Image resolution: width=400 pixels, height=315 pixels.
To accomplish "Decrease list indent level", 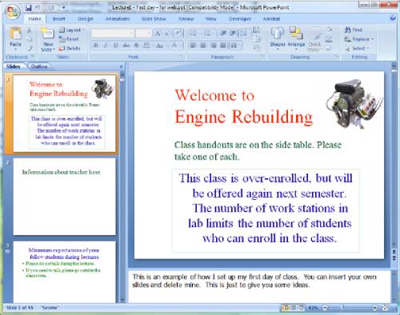I will point(222,34).
